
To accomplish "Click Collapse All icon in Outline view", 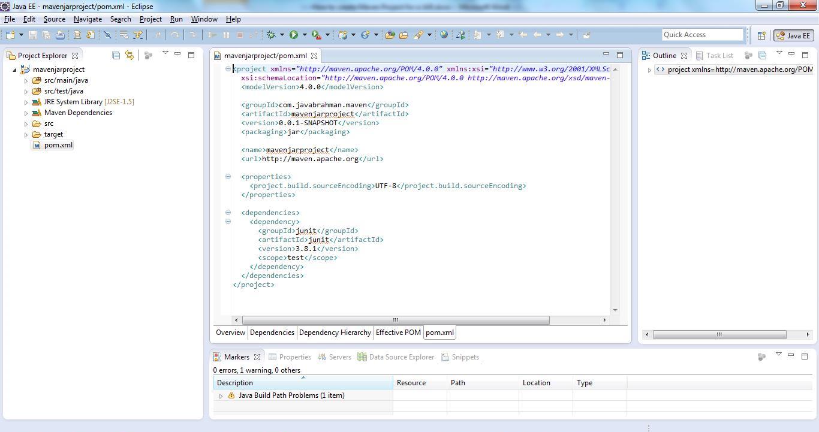I will pyautogui.click(x=763, y=55).
